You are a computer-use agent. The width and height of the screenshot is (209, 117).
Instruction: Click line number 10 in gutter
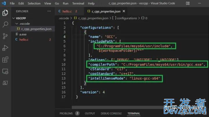(x=64, y=65)
